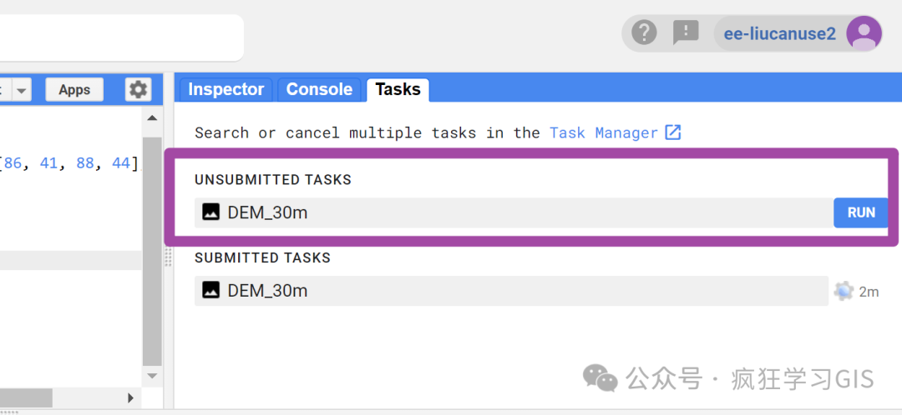Switch to the Console tab
Image resolution: width=902 pixels, height=415 pixels.
[x=319, y=89]
